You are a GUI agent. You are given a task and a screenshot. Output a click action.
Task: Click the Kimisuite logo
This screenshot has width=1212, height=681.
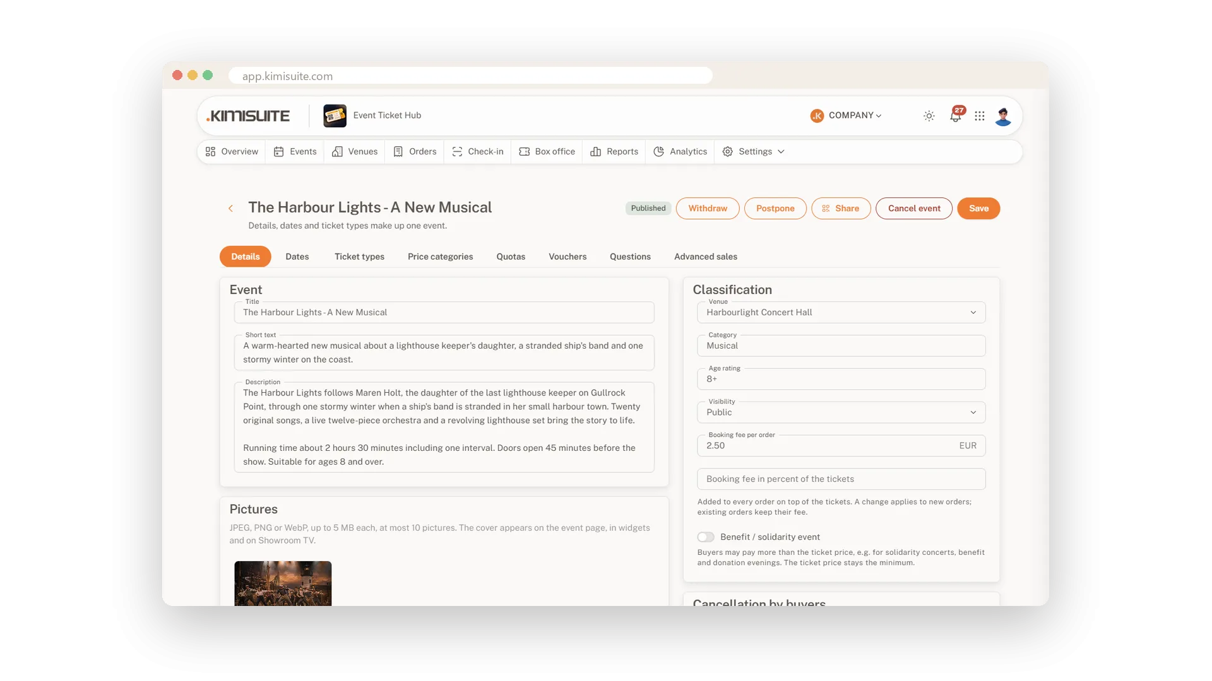point(248,116)
